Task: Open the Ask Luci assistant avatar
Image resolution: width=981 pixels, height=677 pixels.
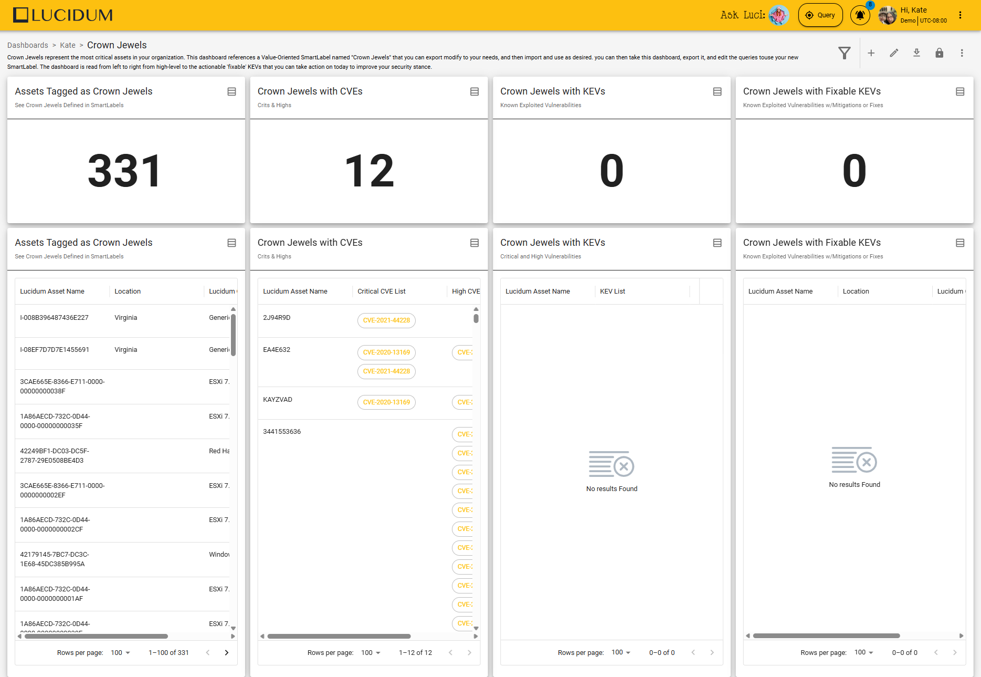Action: click(x=778, y=15)
